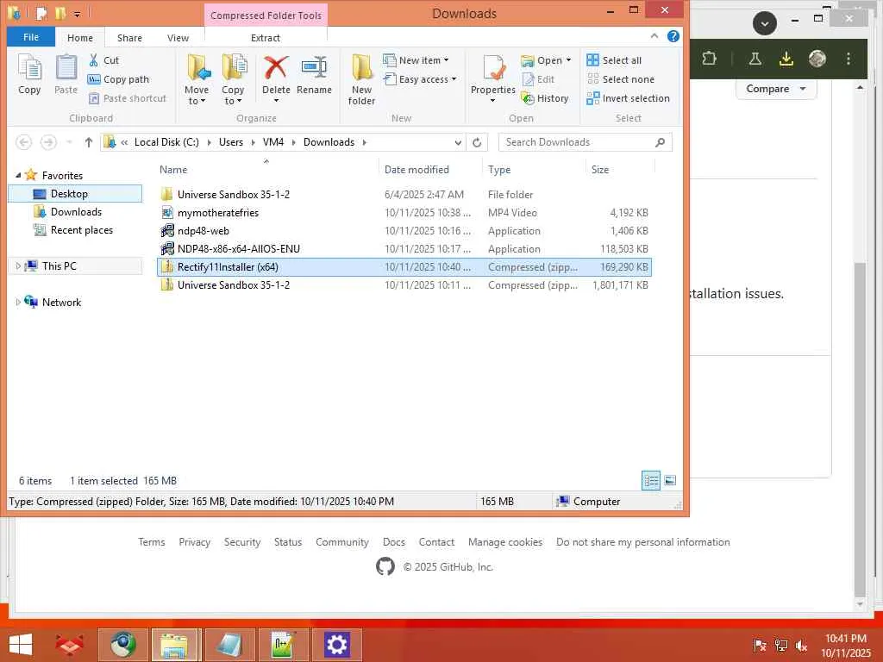The height and width of the screenshot is (662, 883).
Task: Switch to Details view layout icon
Action: coord(651,481)
